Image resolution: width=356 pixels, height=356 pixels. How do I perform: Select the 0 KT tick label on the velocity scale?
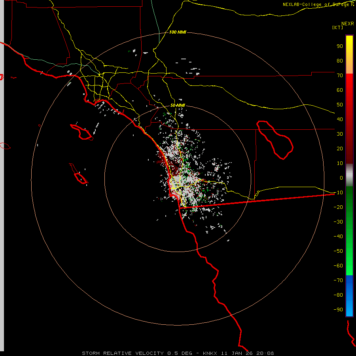(341, 178)
